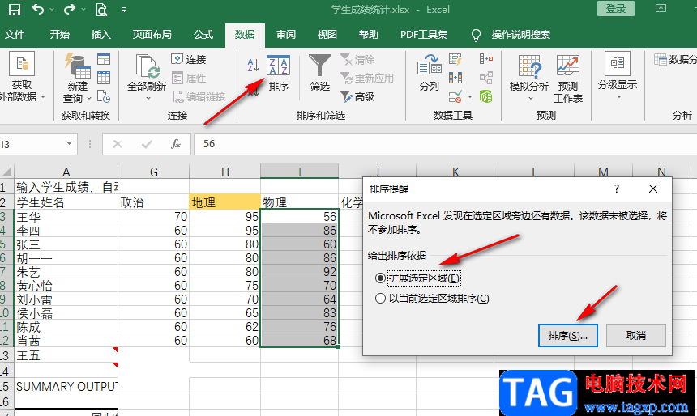Viewport: 697px width, 416px height.
Task: Open Print Preview from quick access toolbar
Action: (102, 10)
